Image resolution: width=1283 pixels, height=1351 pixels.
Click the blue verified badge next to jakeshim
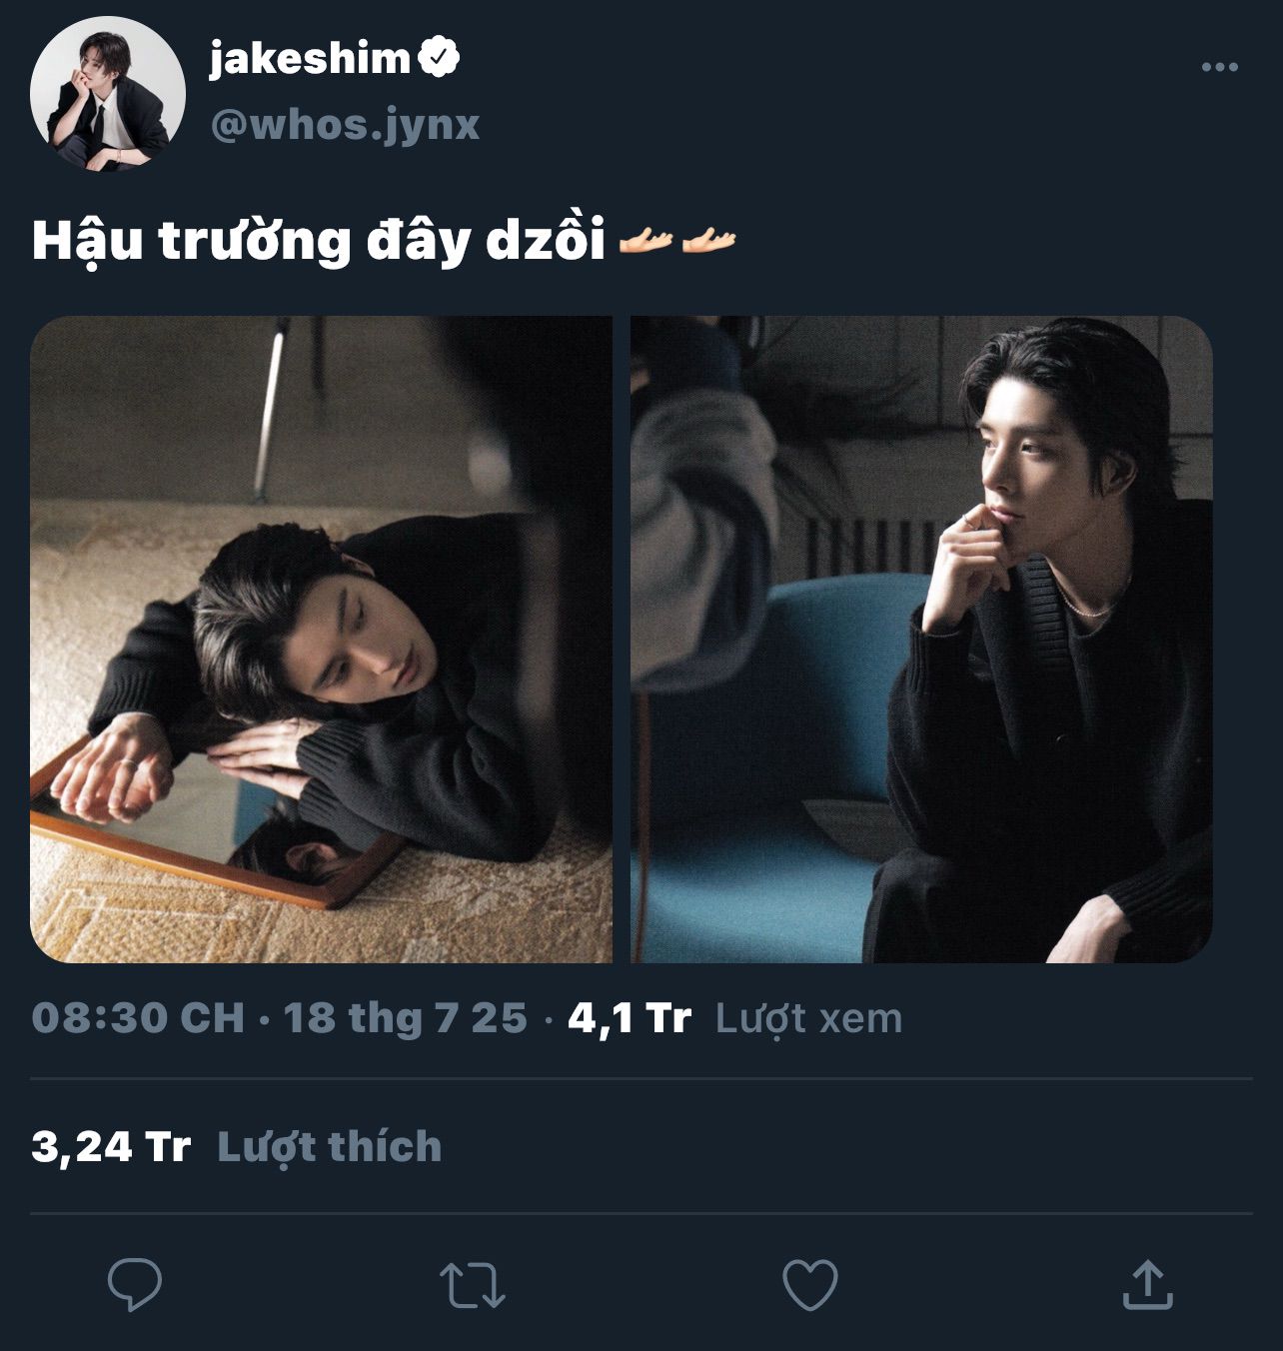438,58
